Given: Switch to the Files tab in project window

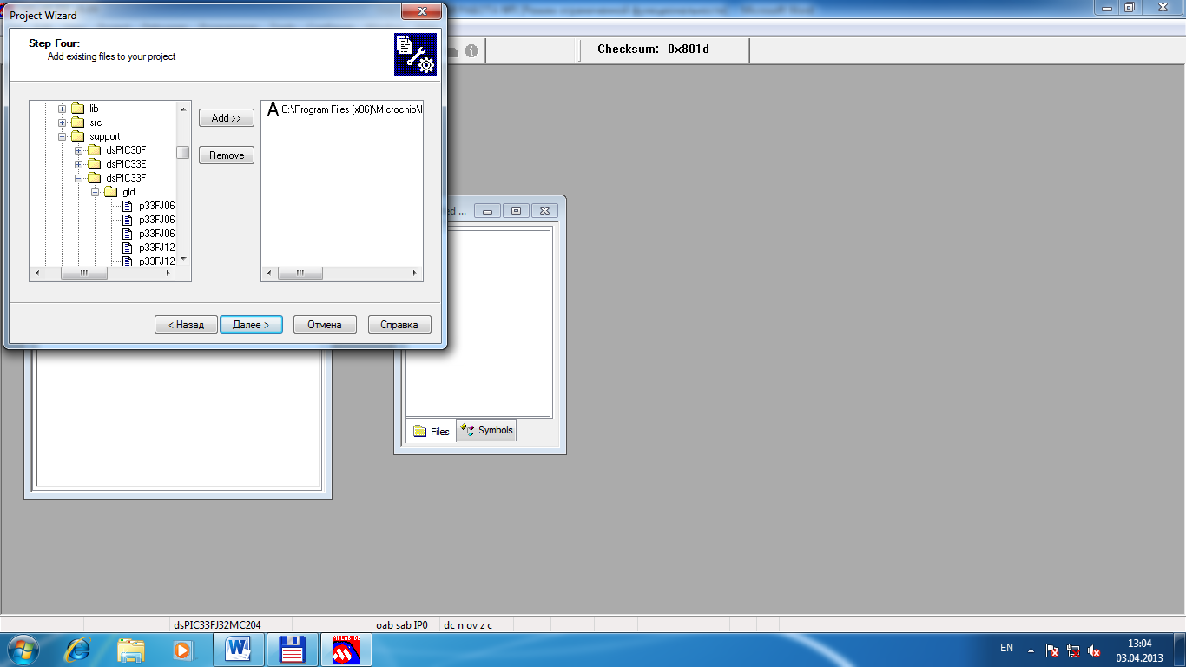Looking at the screenshot, I should [x=432, y=431].
